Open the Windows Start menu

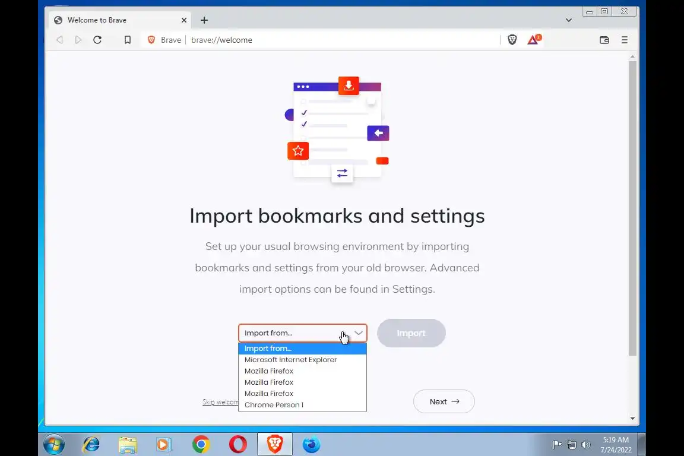pyautogui.click(x=54, y=445)
